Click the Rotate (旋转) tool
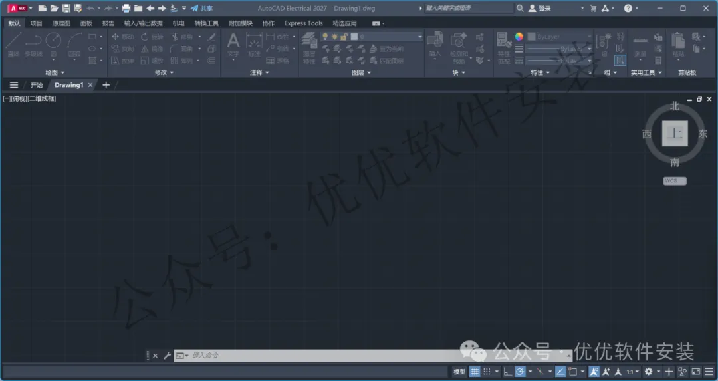 pos(152,37)
